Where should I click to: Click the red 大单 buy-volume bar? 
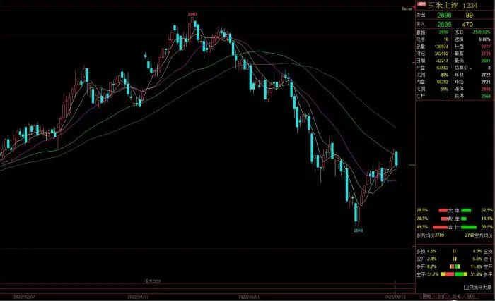[443, 210]
